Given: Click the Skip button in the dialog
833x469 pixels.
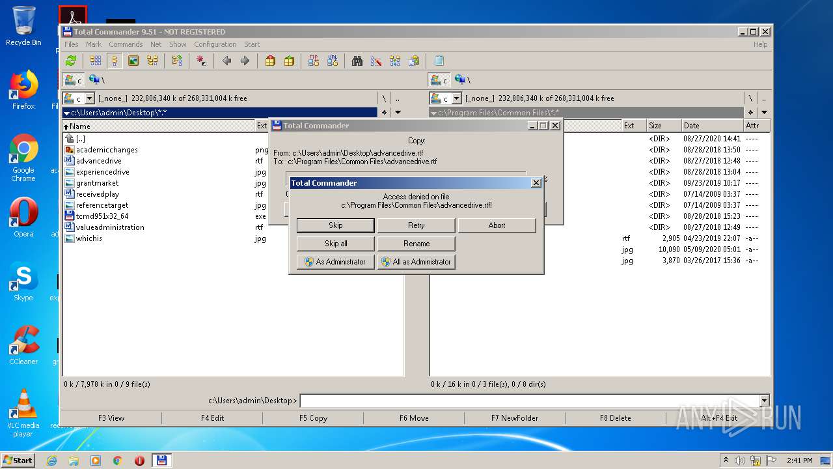Looking at the screenshot, I should tap(336, 225).
